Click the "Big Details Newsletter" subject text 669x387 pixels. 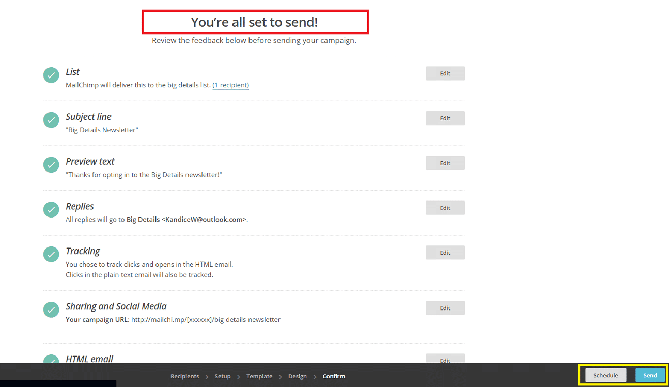coord(102,130)
